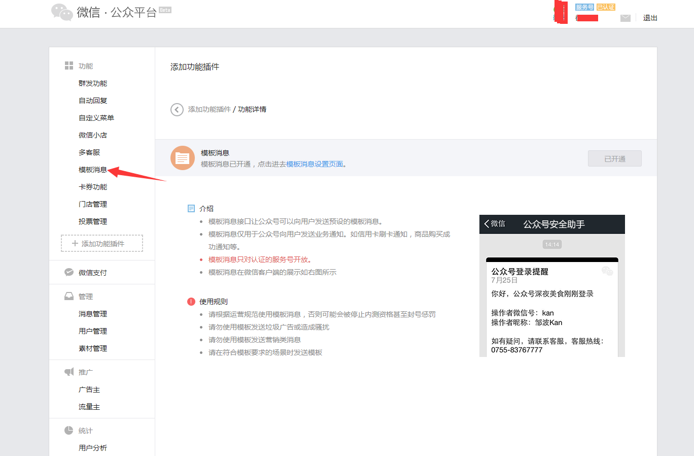Click the 管理 inbox tray icon
Viewport: 694px width, 456px height.
[69, 296]
